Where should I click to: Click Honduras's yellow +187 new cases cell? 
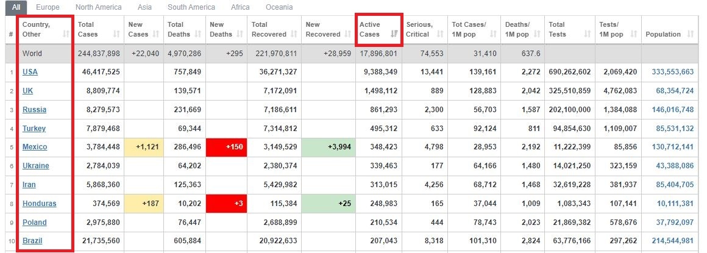click(x=144, y=204)
